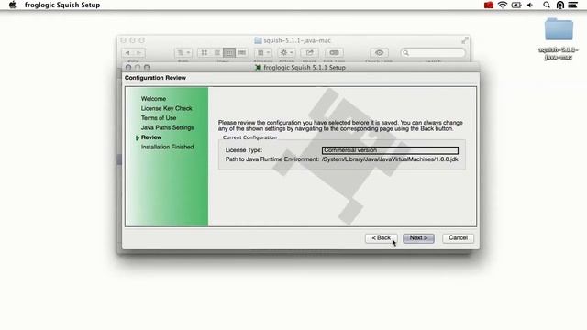Viewport: 587px width, 330px height.
Task: Select License Key Check step
Action: [x=167, y=108]
